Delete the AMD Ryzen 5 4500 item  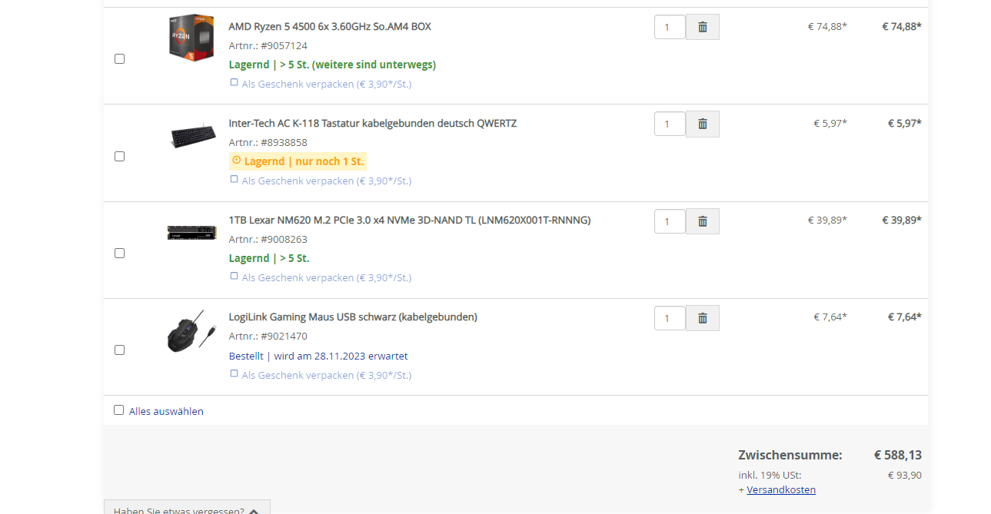702,27
